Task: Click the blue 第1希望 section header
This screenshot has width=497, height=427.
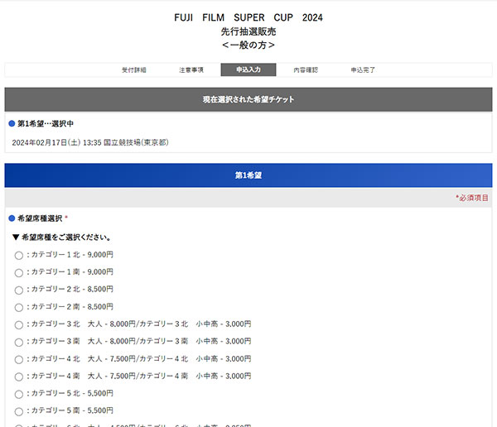Action: coord(248,175)
